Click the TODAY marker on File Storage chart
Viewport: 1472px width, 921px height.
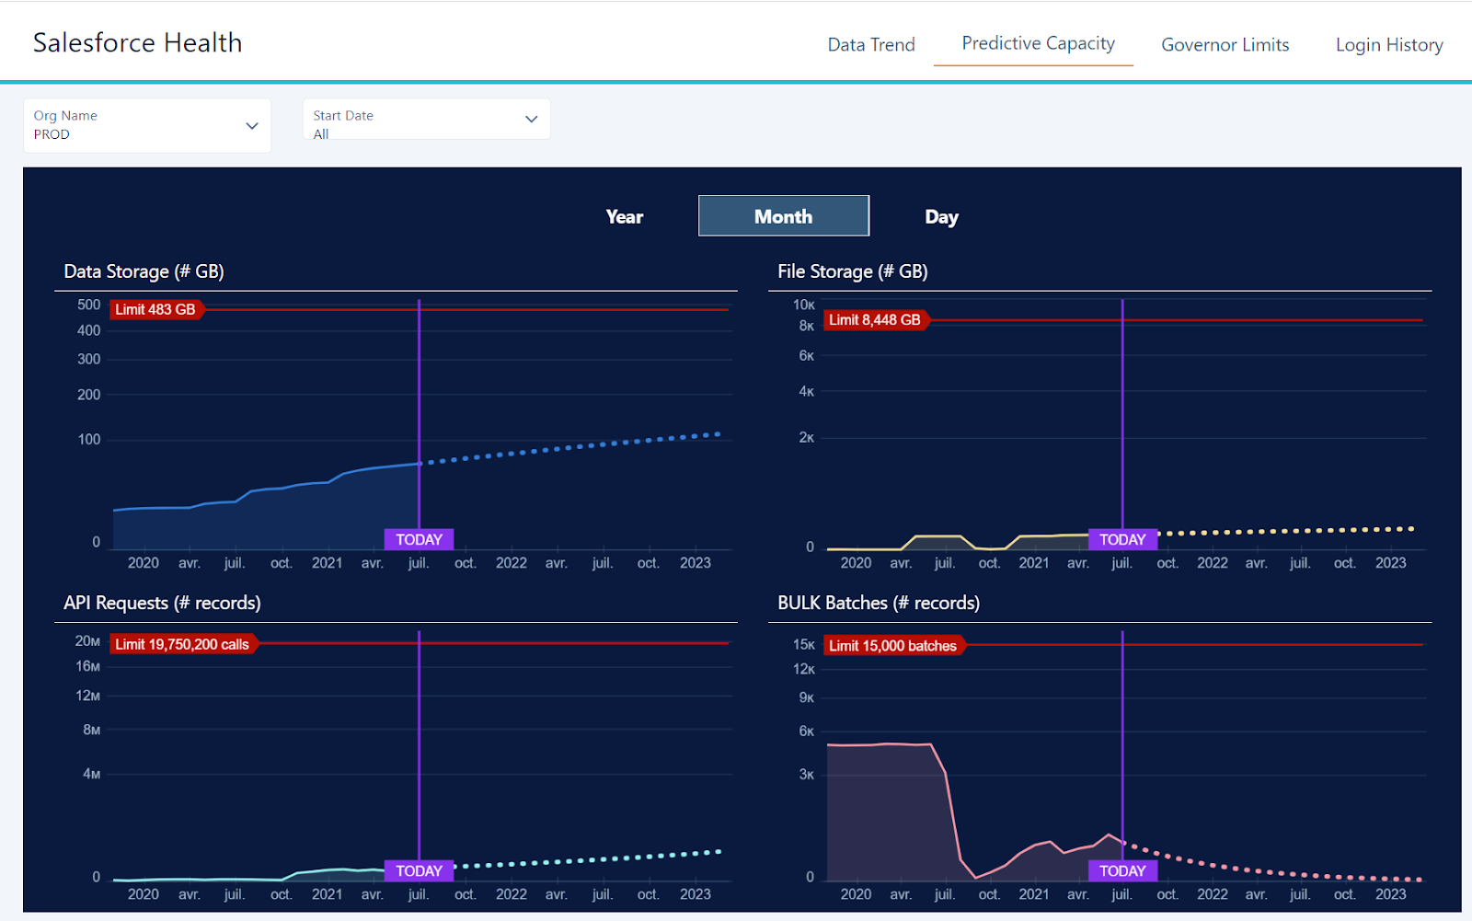click(1122, 539)
